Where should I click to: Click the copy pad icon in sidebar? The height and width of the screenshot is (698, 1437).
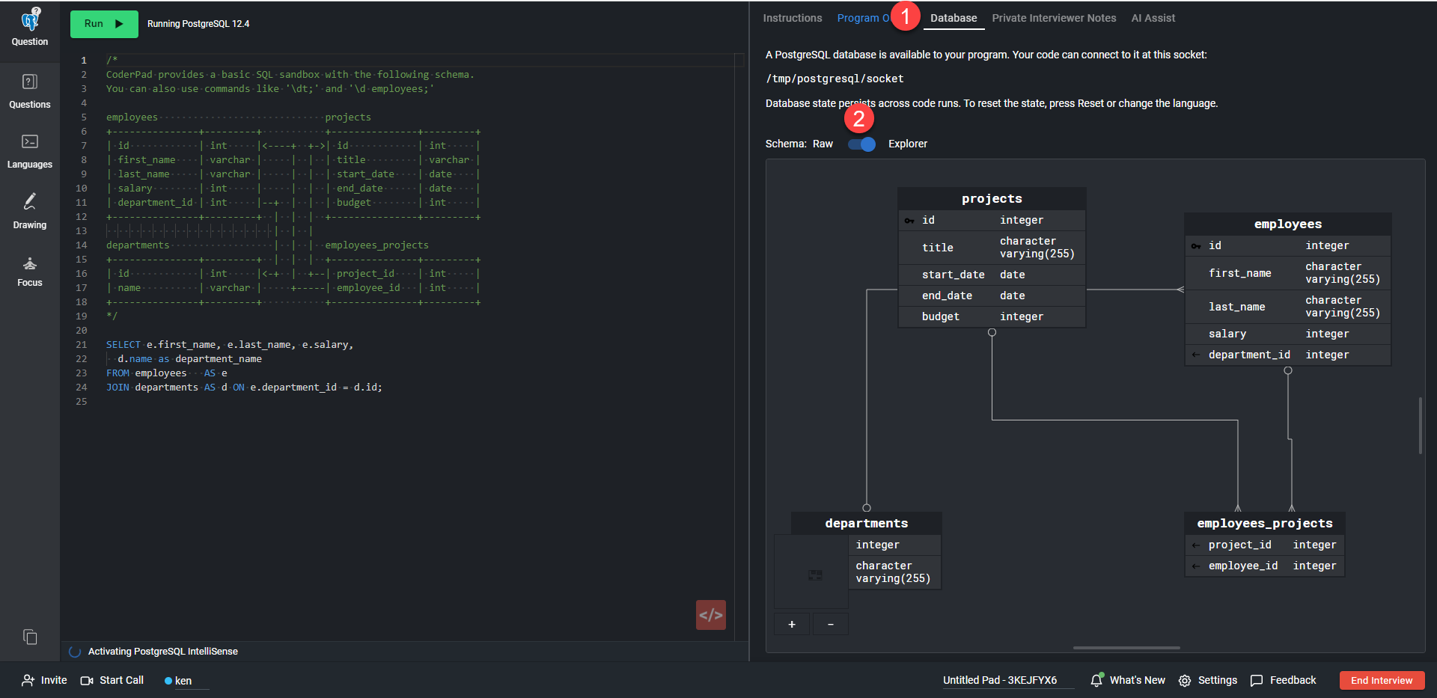pyautogui.click(x=30, y=637)
